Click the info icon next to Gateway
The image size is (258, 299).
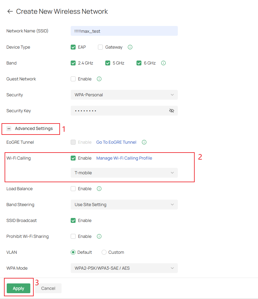[130, 47]
